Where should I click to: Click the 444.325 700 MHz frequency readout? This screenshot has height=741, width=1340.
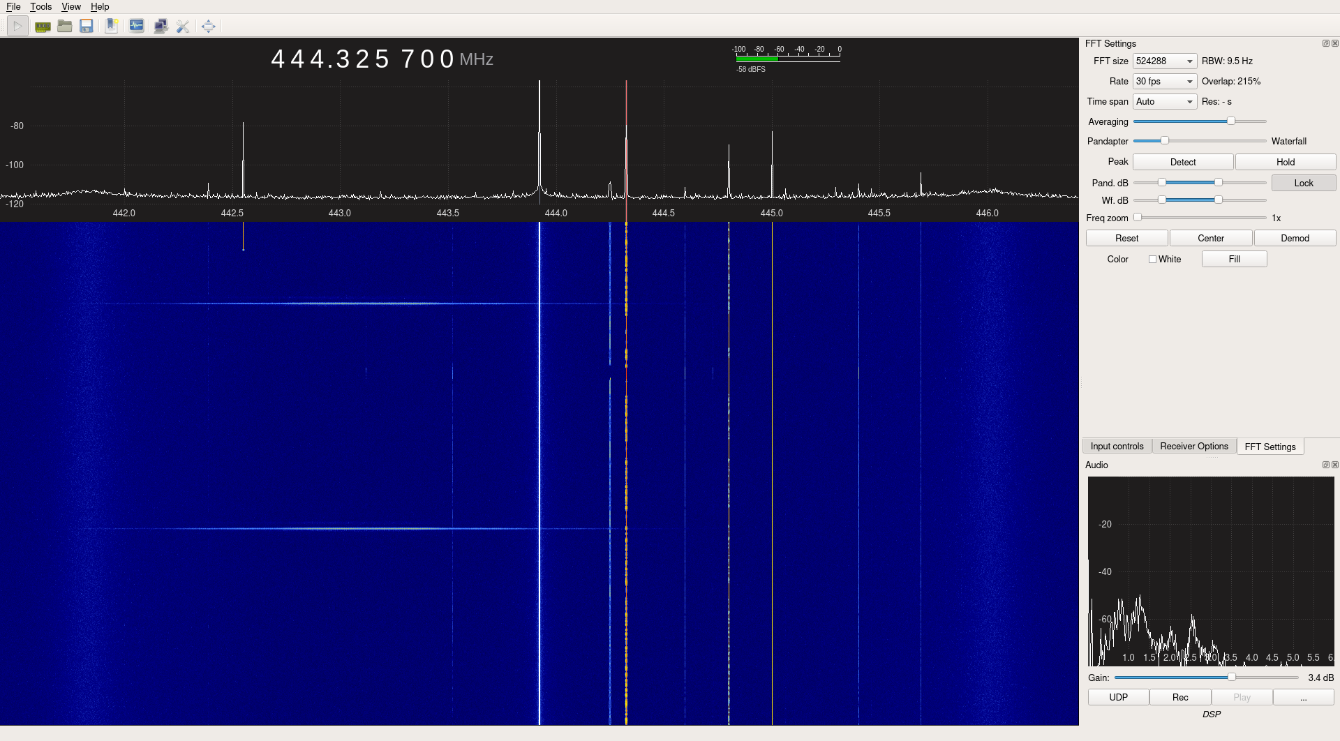tap(381, 59)
